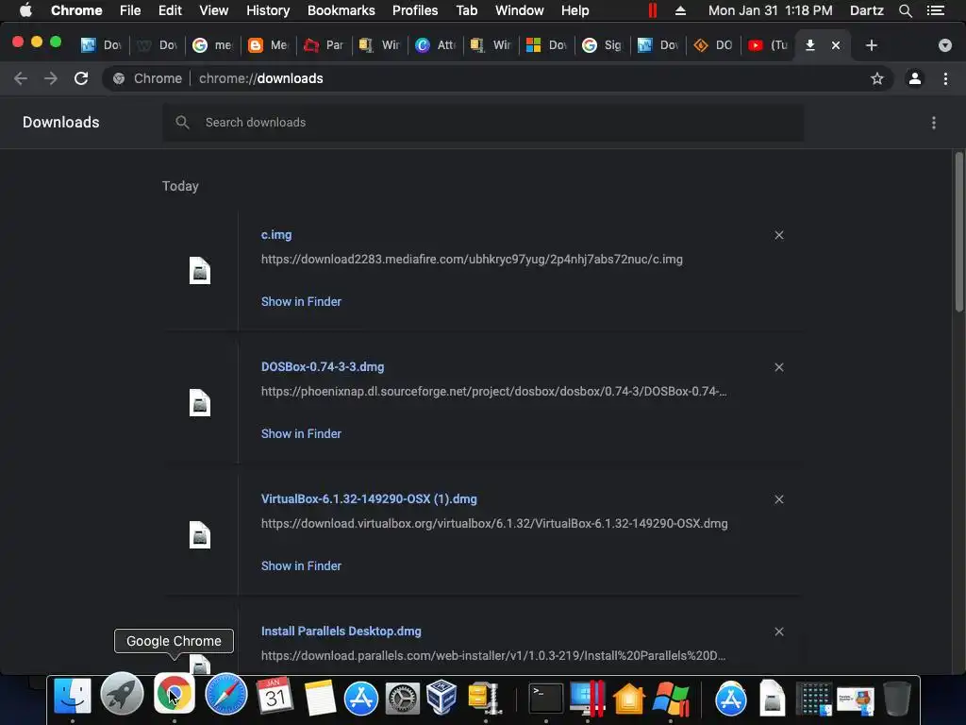Switch to the Microsoft 'Dov' tab
Viewport: 966px width, 725px height.
[x=545, y=45]
